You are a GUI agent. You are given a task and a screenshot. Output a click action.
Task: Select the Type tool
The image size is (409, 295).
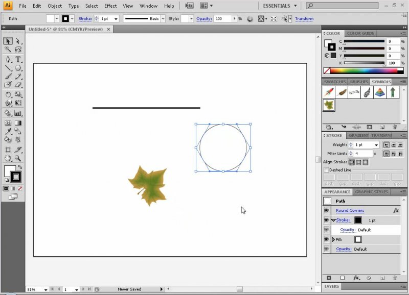pos(18,59)
